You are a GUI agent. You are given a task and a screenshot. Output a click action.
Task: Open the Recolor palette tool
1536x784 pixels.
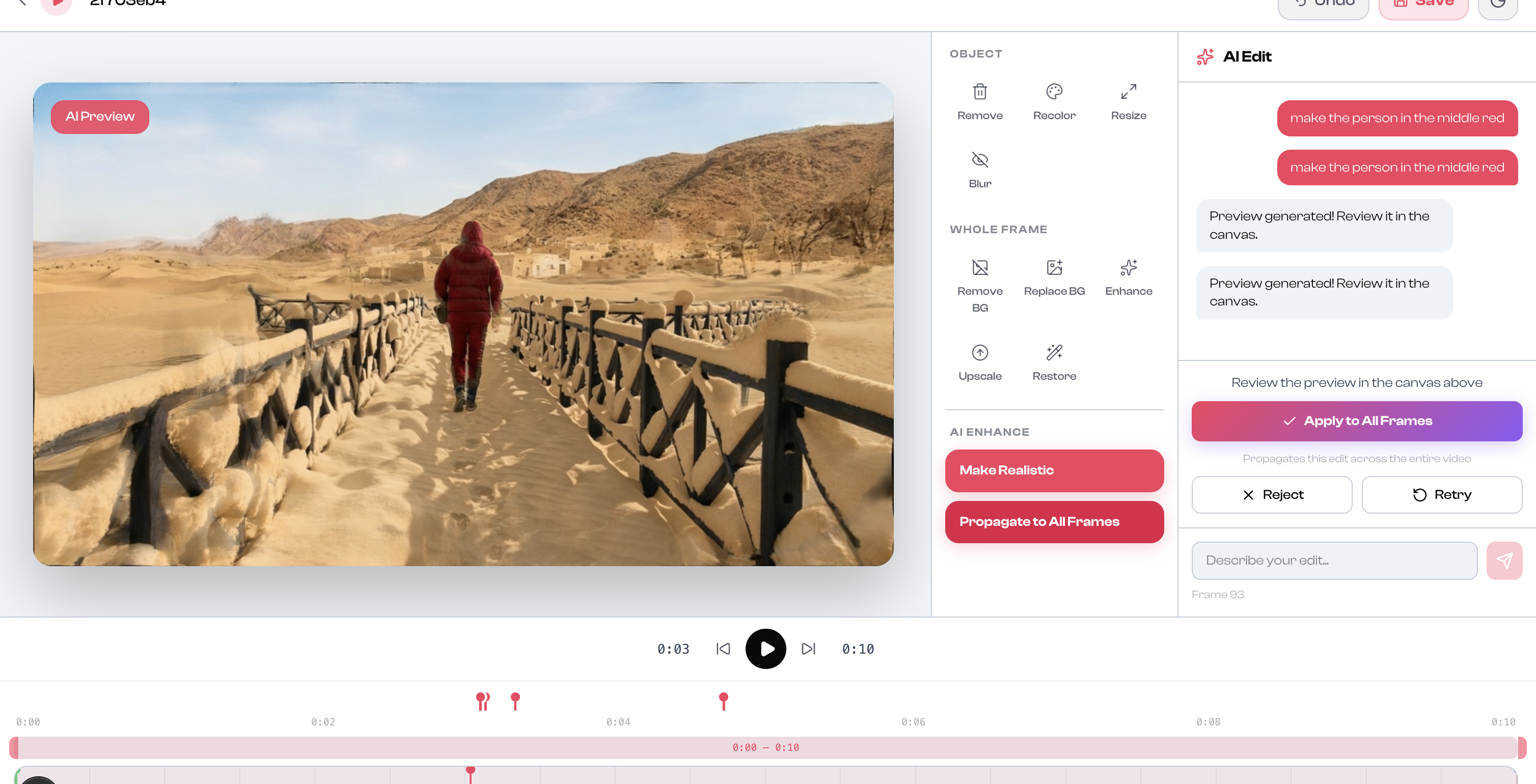click(x=1054, y=93)
